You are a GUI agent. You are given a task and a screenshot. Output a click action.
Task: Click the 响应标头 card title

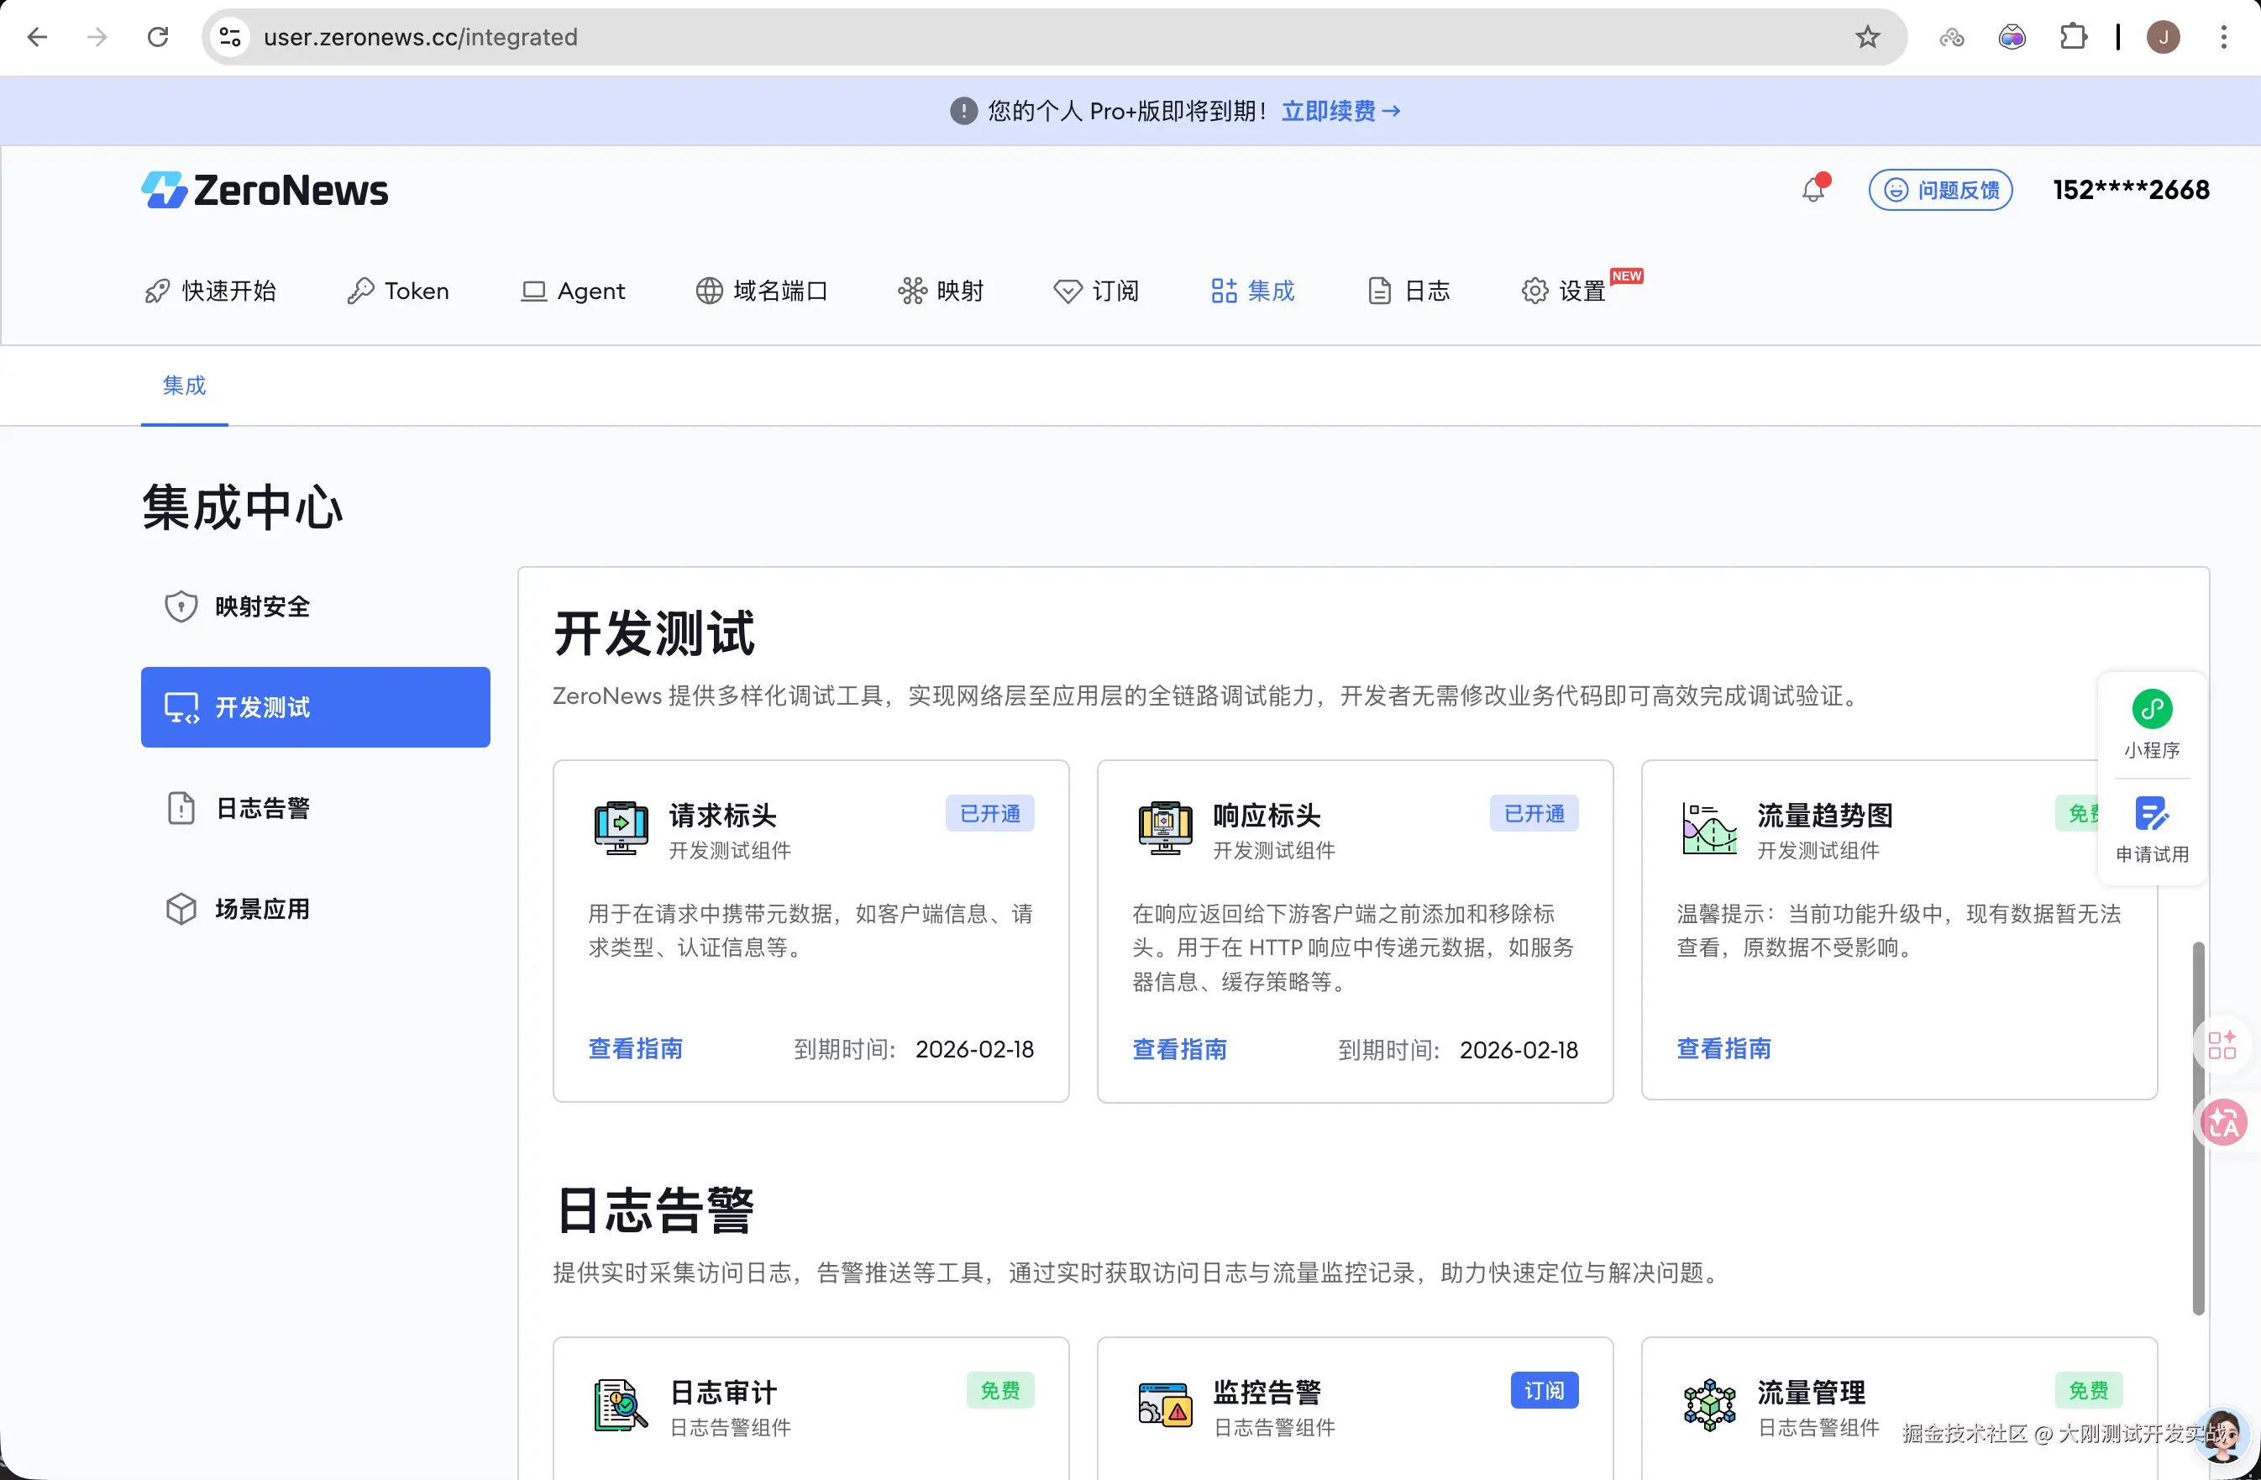click(x=1267, y=815)
